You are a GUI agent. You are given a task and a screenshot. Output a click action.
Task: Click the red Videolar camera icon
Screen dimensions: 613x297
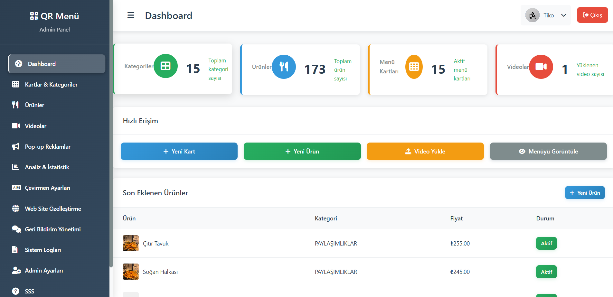pos(541,67)
